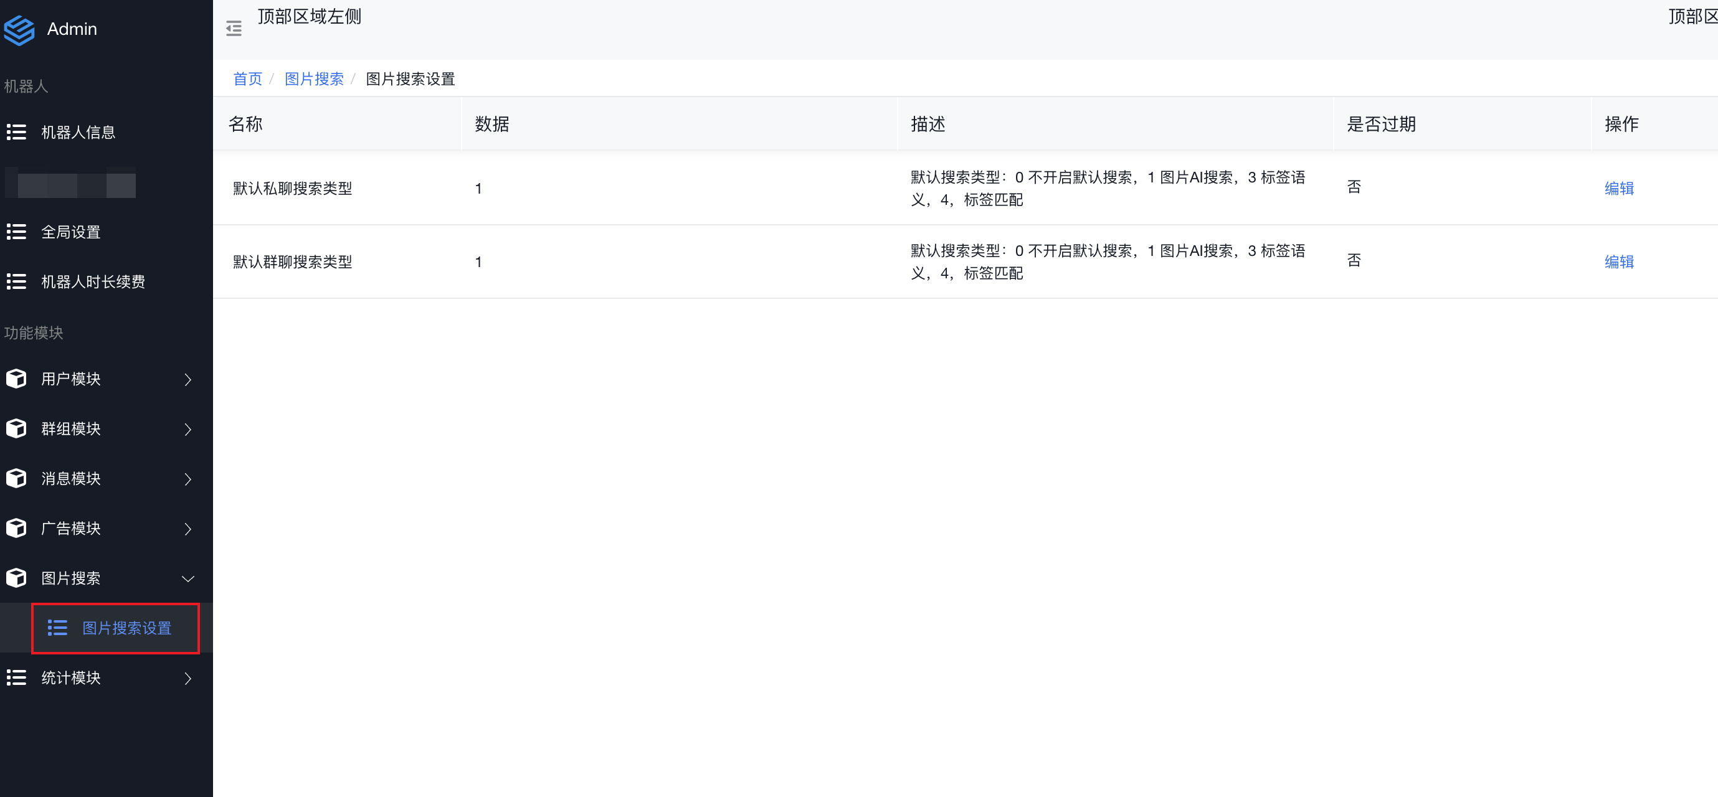Open 群组模块 menu entry
1718x797 pixels.
[x=70, y=428]
